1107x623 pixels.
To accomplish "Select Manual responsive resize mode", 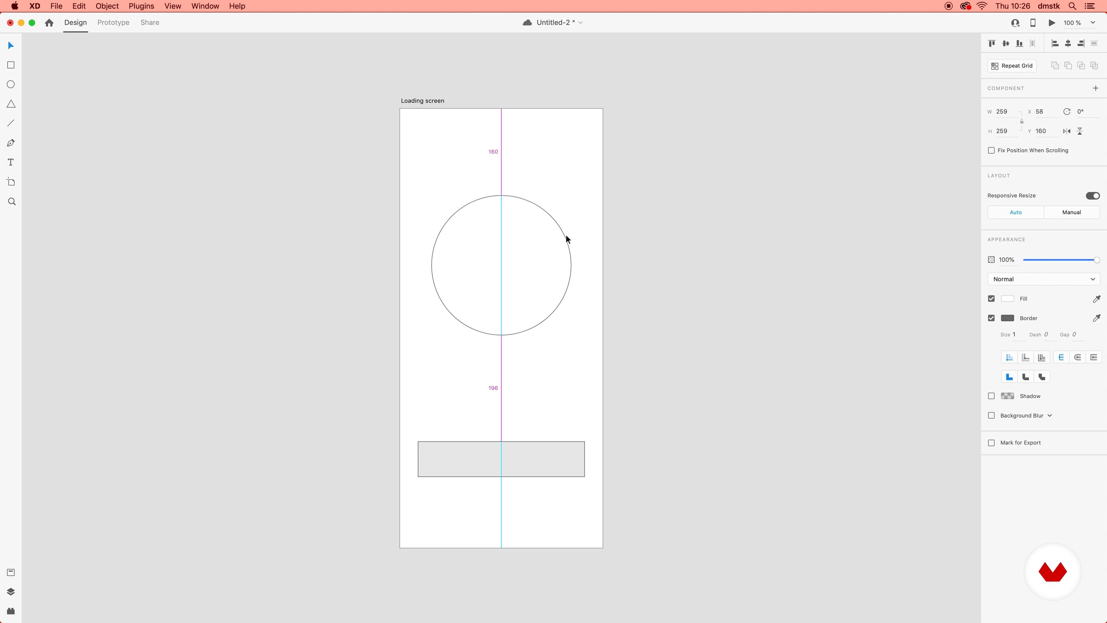I will pyautogui.click(x=1071, y=212).
